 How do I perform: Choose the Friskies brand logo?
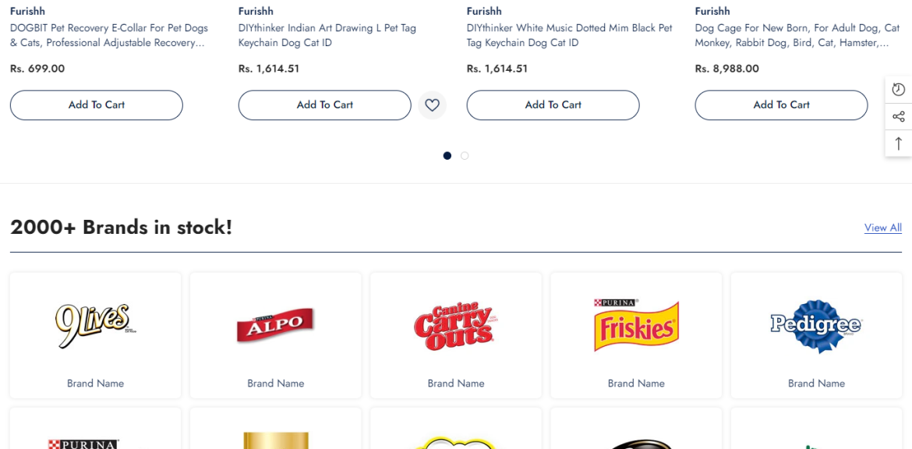(x=636, y=326)
